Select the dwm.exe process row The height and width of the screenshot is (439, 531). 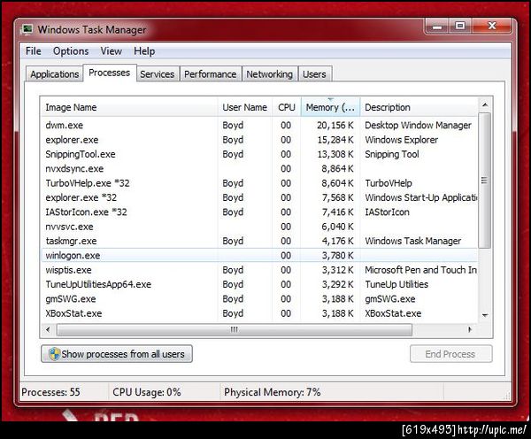[259, 126]
